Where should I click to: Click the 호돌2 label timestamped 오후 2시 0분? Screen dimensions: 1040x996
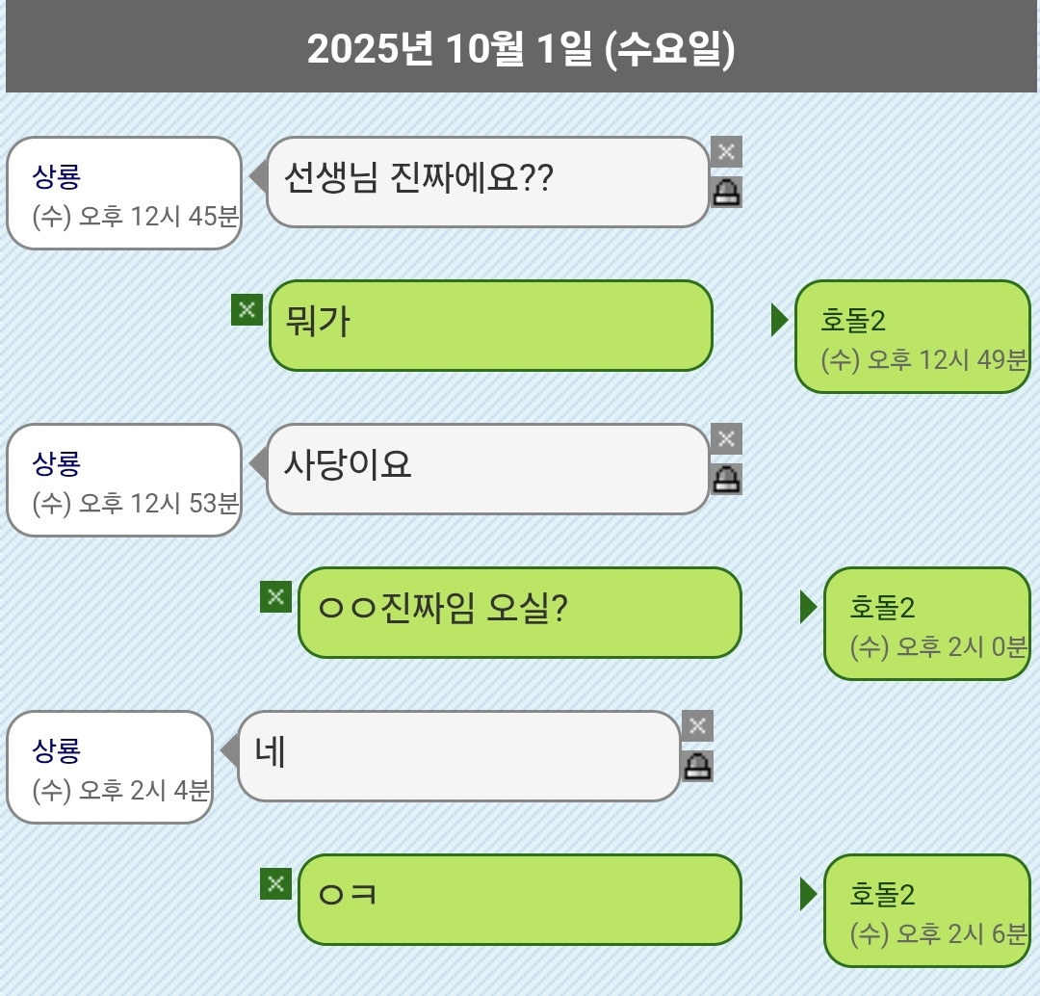click(926, 623)
